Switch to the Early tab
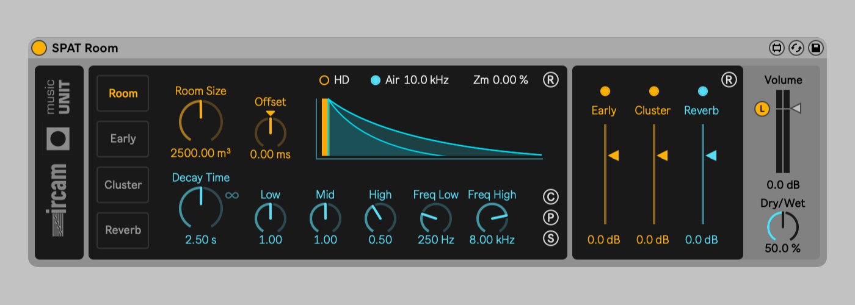The height and width of the screenshot is (305, 855). coord(123,138)
